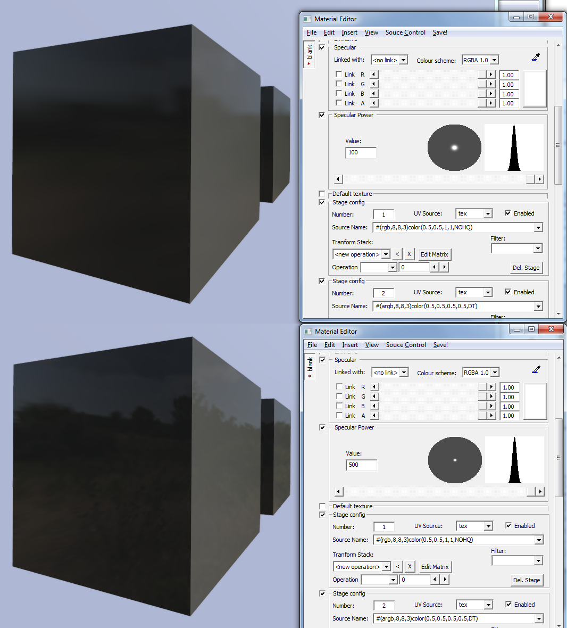Open Colour scheme dropdown in bottom editor

pos(495,373)
